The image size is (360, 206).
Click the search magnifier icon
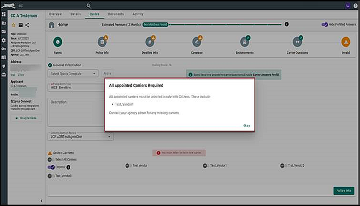click(88, 5)
